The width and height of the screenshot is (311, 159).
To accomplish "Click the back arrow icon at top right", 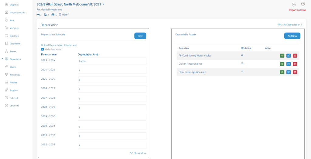I will pos(294,5).
